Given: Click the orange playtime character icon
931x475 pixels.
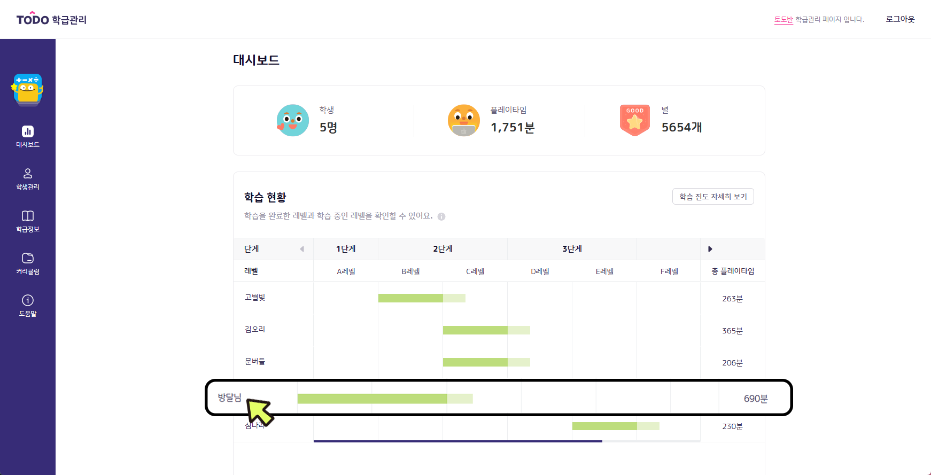Looking at the screenshot, I should [464, 120].
